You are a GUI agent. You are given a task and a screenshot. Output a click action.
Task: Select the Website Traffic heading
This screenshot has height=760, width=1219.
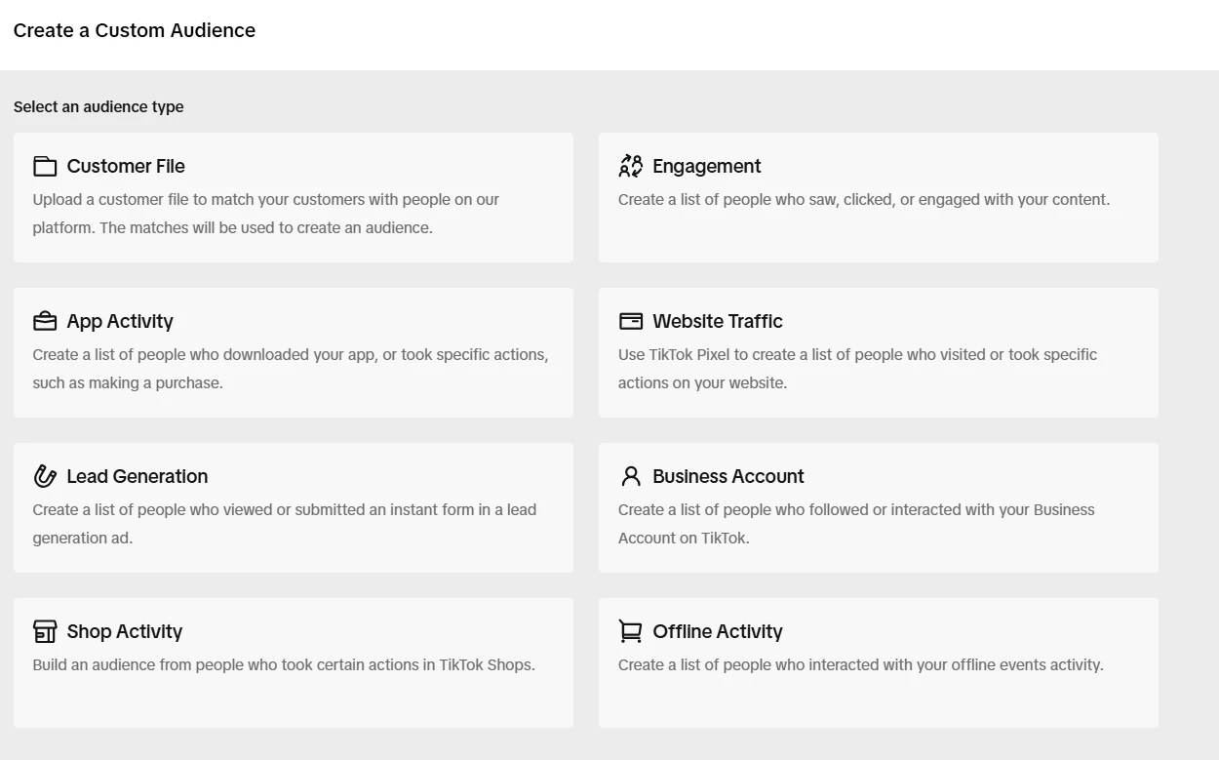tap(718, 321)
